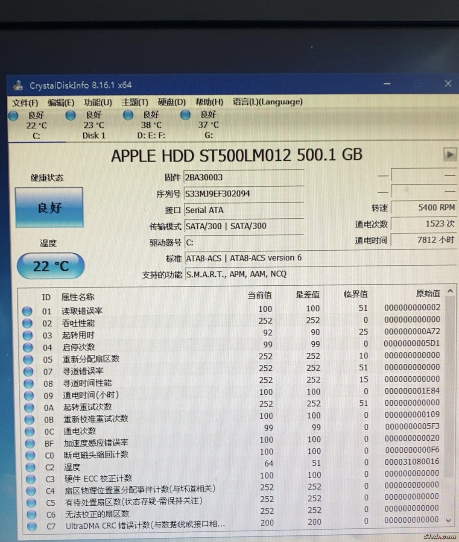Image resolution: width=459 pixels, height=542 pixels.
Task: Click the status icon for attribute BF 加速度感应错误率
Action: [29, 443]
